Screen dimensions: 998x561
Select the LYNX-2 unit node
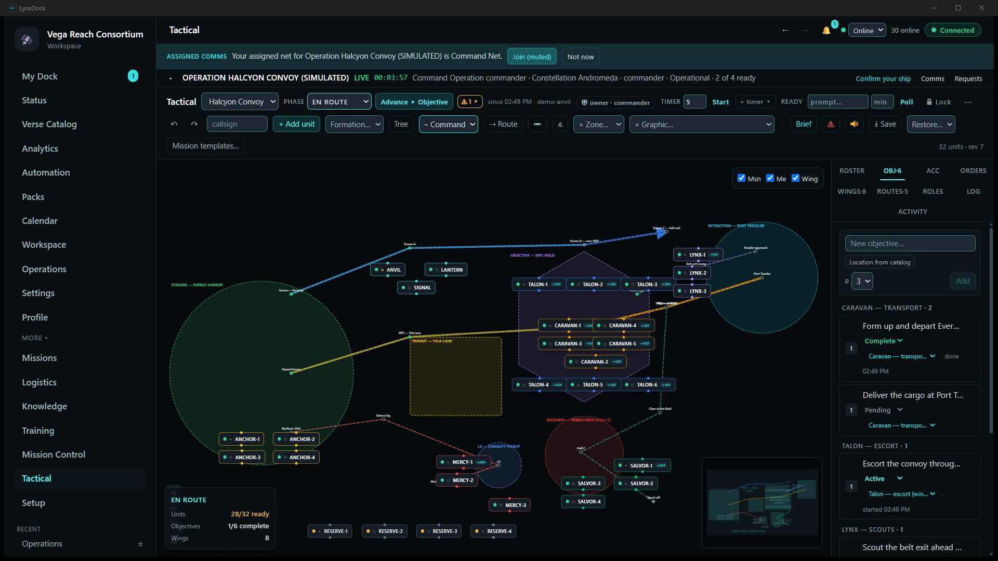pos(692,273)
